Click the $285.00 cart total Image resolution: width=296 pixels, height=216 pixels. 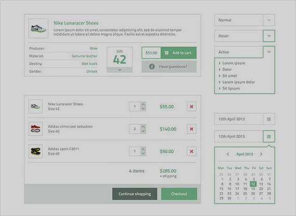point(168,171)
